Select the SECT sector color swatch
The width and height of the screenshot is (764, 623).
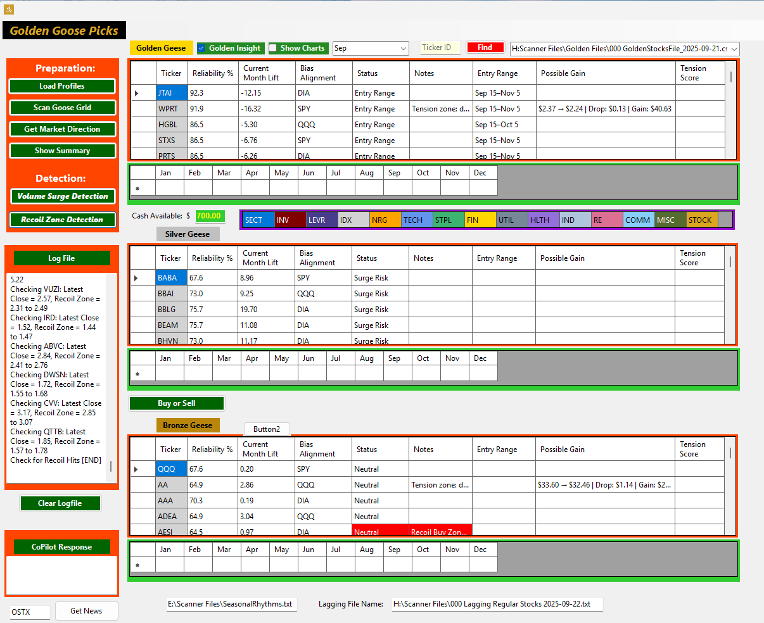pos(258,220)
